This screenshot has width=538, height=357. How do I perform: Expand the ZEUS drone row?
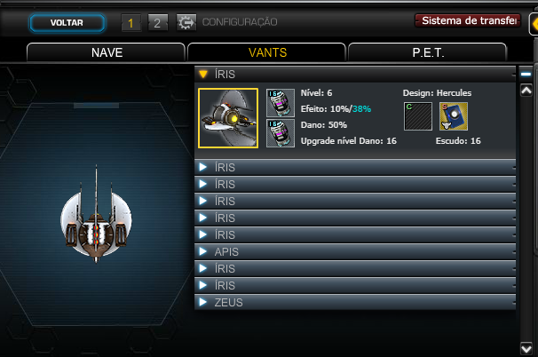(x=355, y=303)
